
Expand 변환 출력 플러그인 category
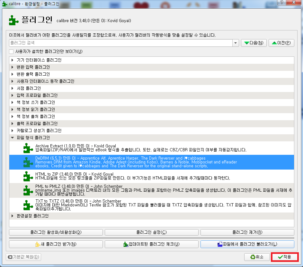pyautogui.click(x=12, y=74)
